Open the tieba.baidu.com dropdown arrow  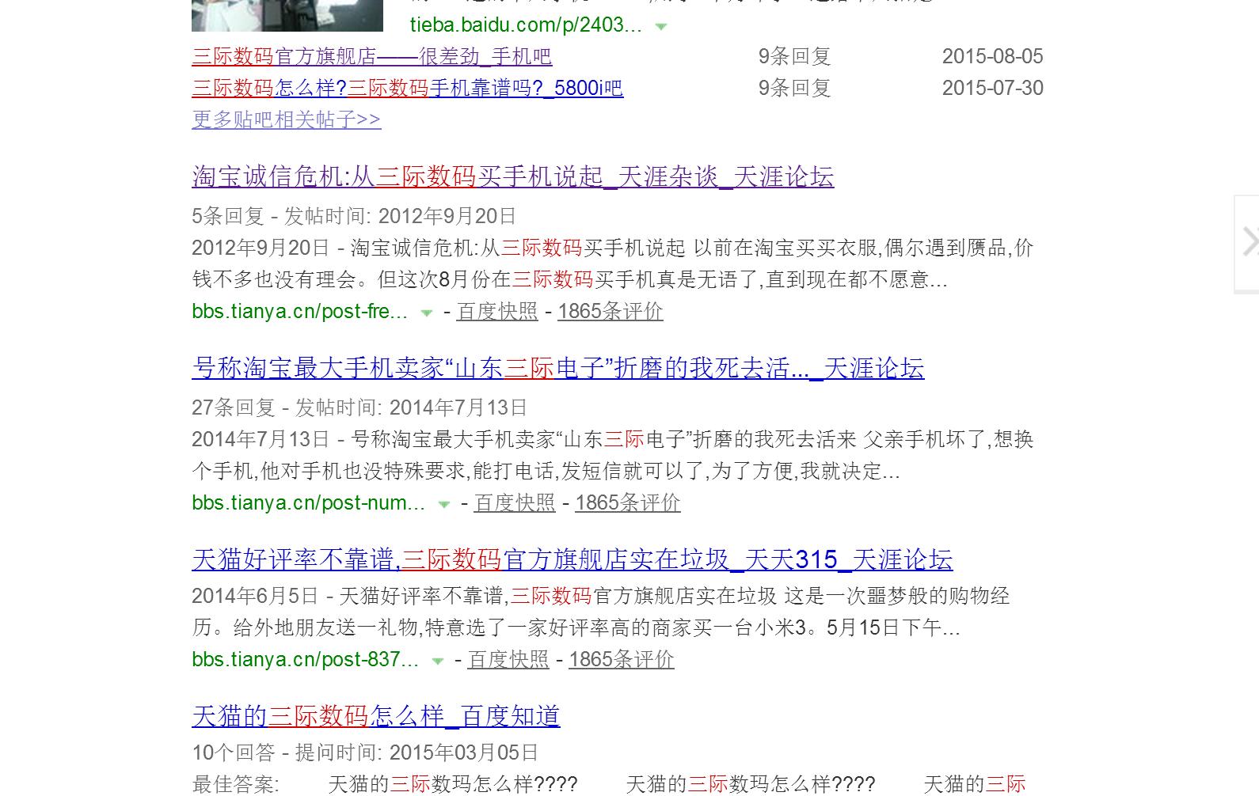click(x=661, y=26)
